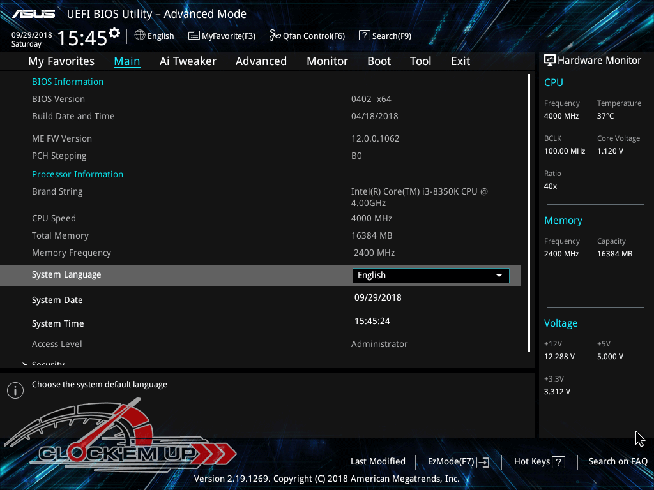Viewport: 654px width, 490px height.
Task: Open Qfan Control fan icon
Action: [275, 36]
